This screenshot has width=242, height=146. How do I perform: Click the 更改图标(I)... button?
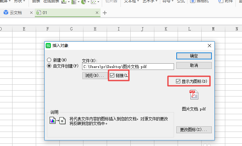194,130
